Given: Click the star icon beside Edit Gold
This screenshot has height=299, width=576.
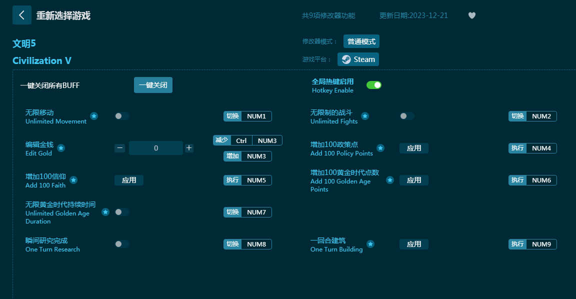Looking at the screenshot, I should [61, 148].
